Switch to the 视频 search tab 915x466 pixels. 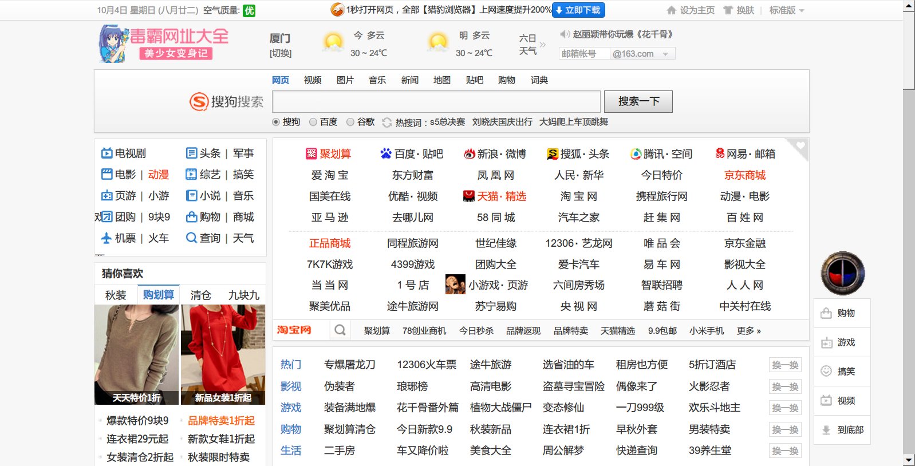[313, 80]
